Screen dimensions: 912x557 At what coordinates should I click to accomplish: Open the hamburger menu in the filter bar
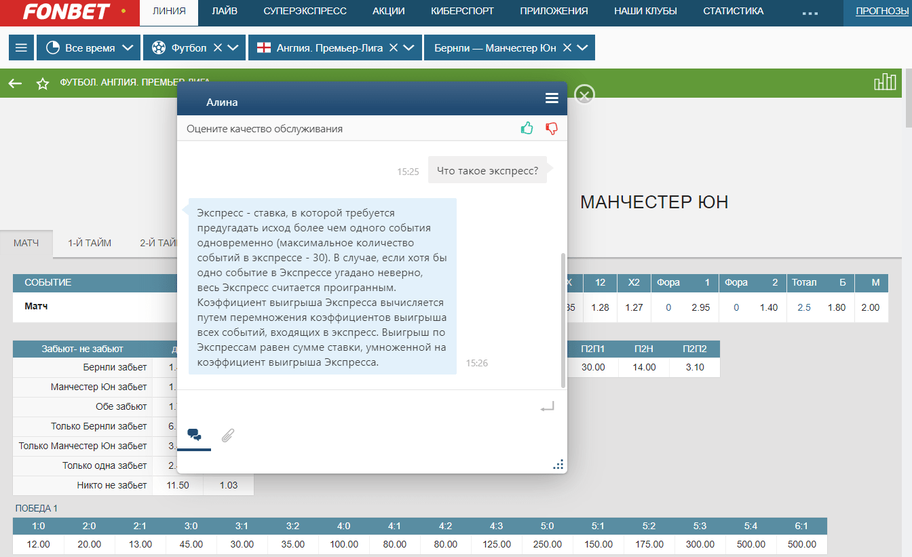[x=21, y=48]
